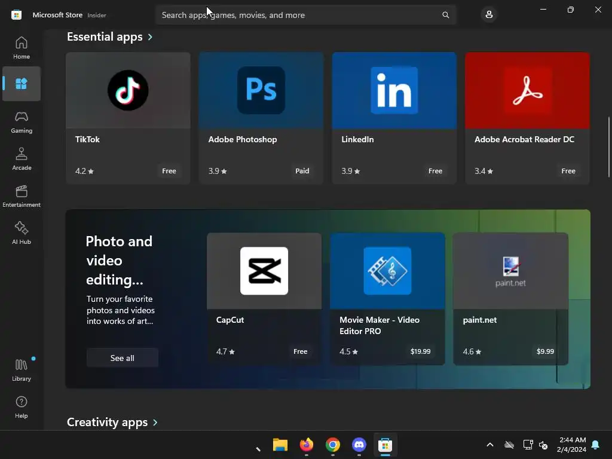612x459 pixels.
Task: Click Free badge on Adobe Acrobat Reader
Action: tap(568, 171)
